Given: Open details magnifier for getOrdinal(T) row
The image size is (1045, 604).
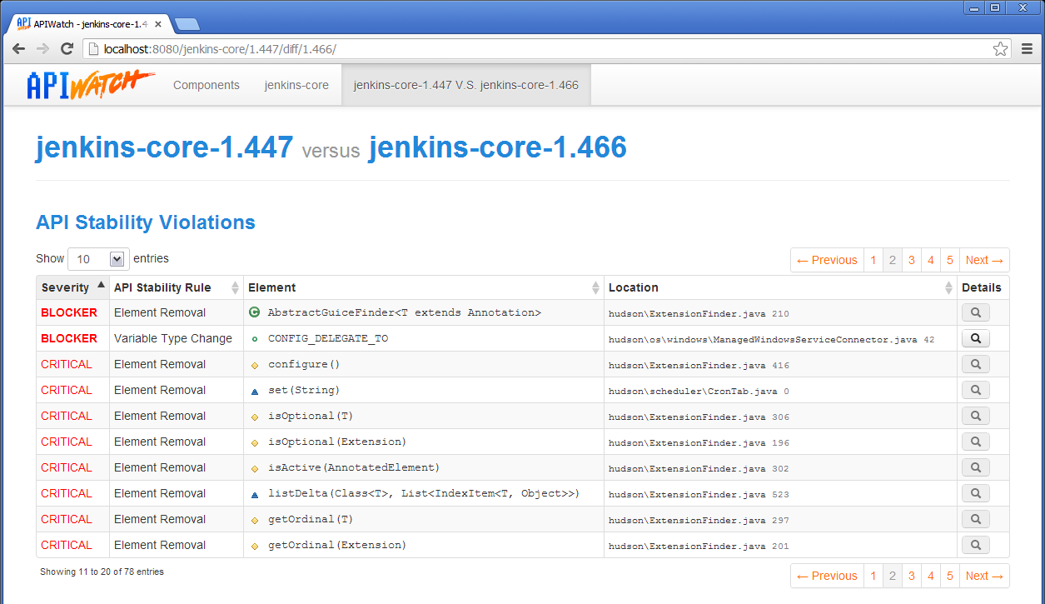Looking at the screenshot, I should pos(975,520).
